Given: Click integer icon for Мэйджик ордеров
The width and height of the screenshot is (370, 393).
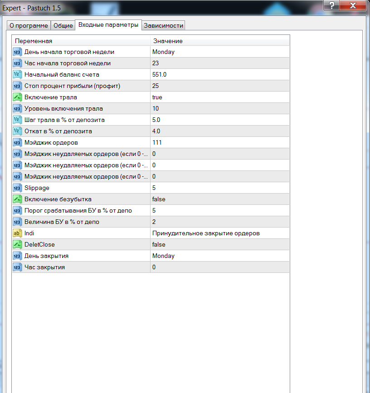Looking at the screenshot, I should pos(17,143).
